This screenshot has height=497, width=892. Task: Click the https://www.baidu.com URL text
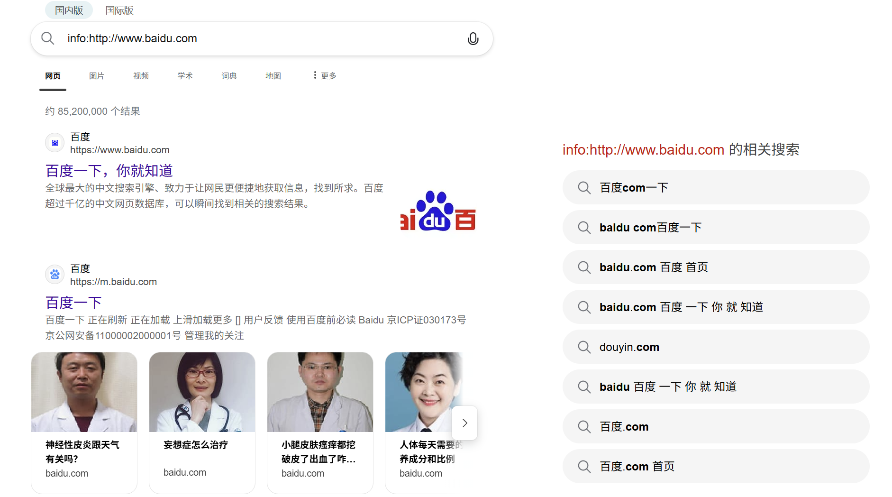pos(120,150)
